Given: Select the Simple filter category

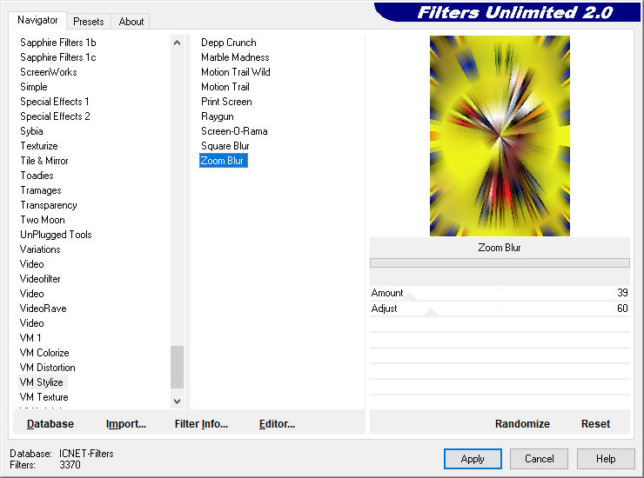Looking at the screenshot, I should point(34,87).
